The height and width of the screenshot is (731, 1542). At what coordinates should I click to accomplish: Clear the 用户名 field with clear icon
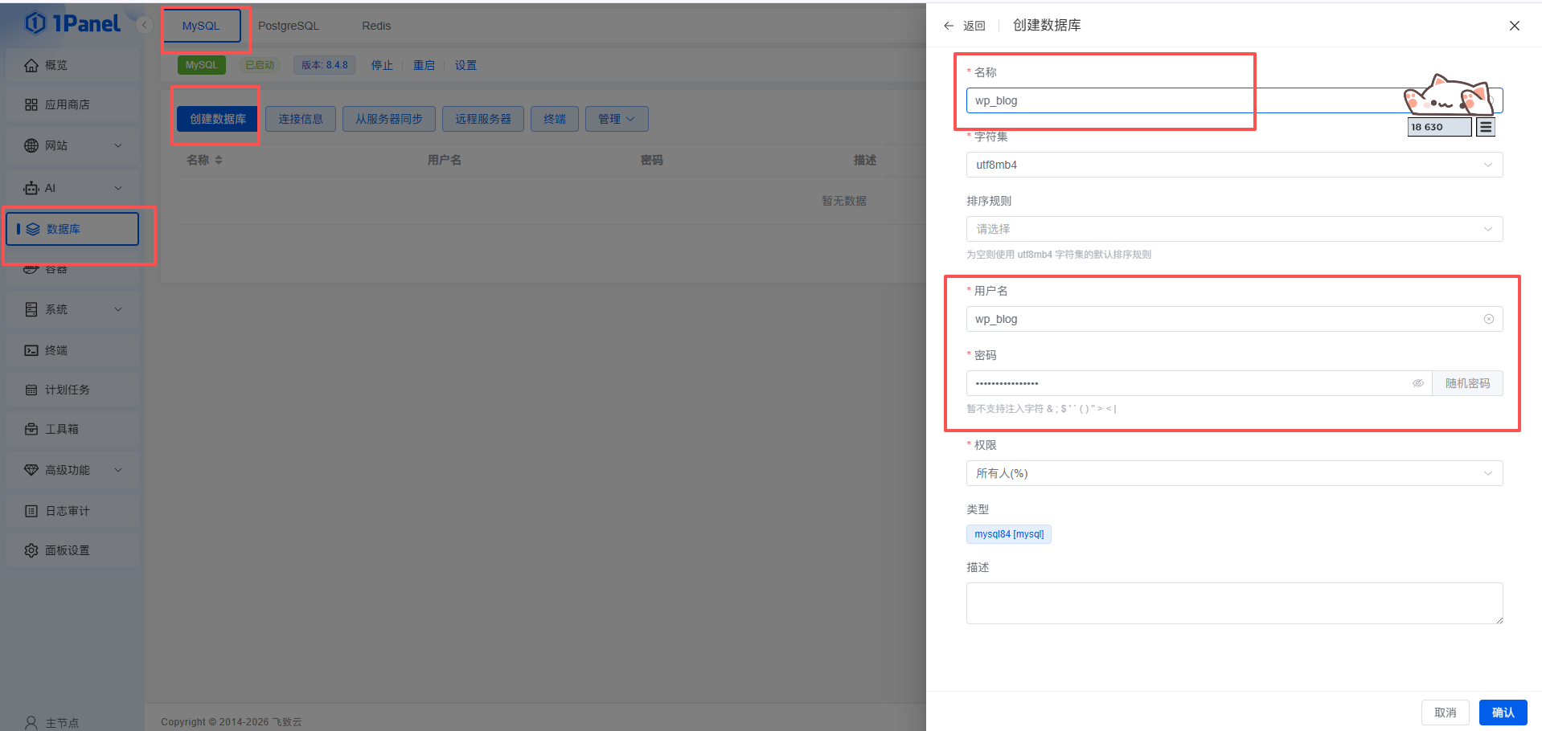pos(1488,319)
